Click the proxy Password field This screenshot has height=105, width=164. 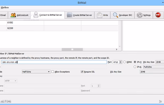pos(127,91)
